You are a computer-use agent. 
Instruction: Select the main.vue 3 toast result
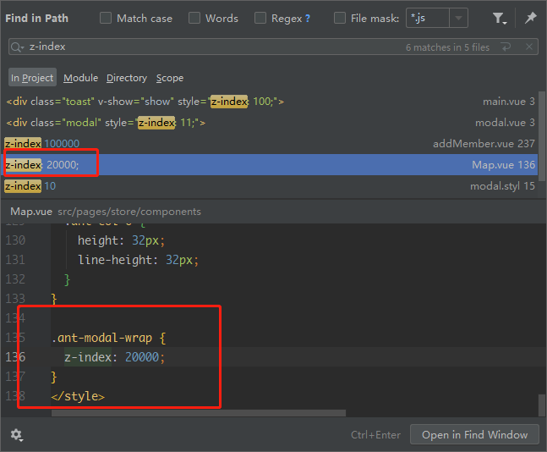click(271, 102)
